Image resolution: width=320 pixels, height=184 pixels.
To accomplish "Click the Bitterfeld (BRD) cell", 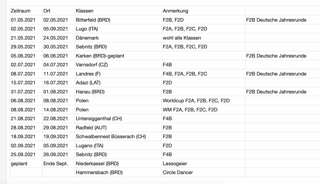I will pyautogui.click(x=118, y=20).
